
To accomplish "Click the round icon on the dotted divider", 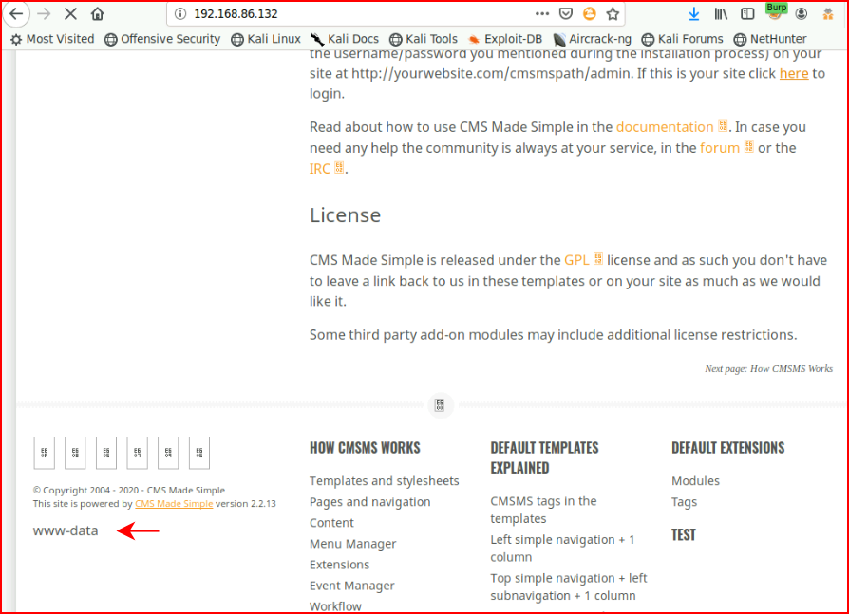I will coord(440,404).
